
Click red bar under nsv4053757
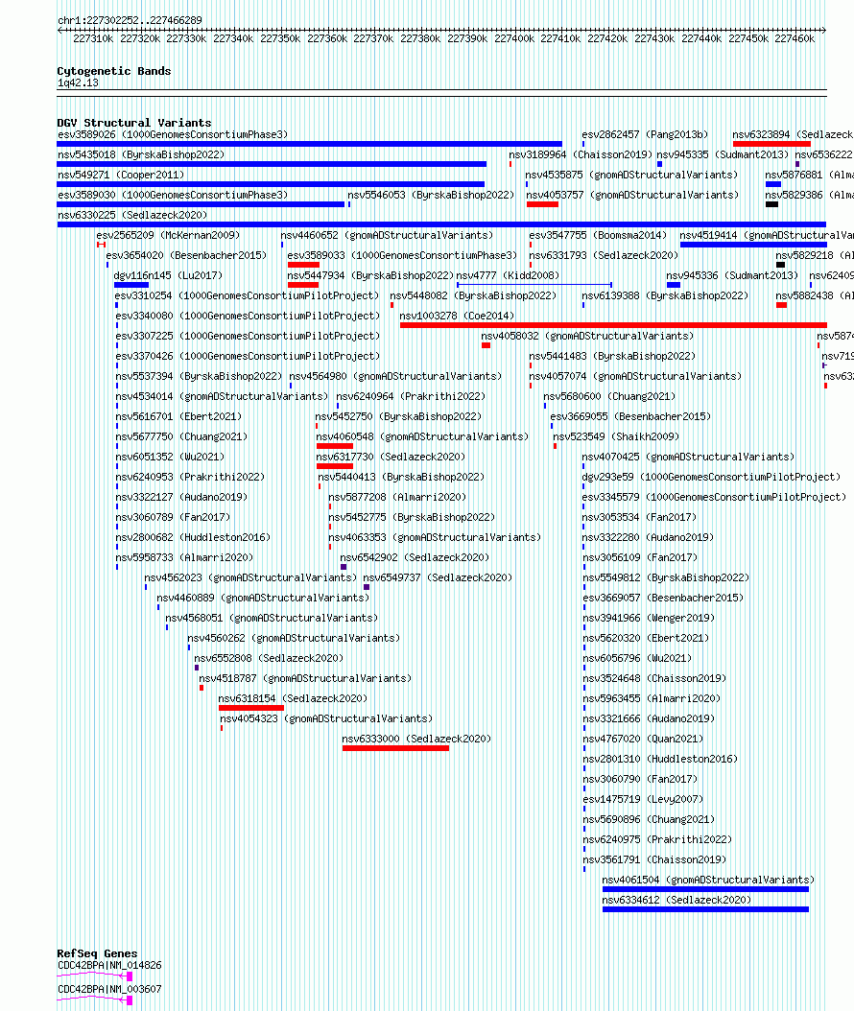click(x=542, y=204)
